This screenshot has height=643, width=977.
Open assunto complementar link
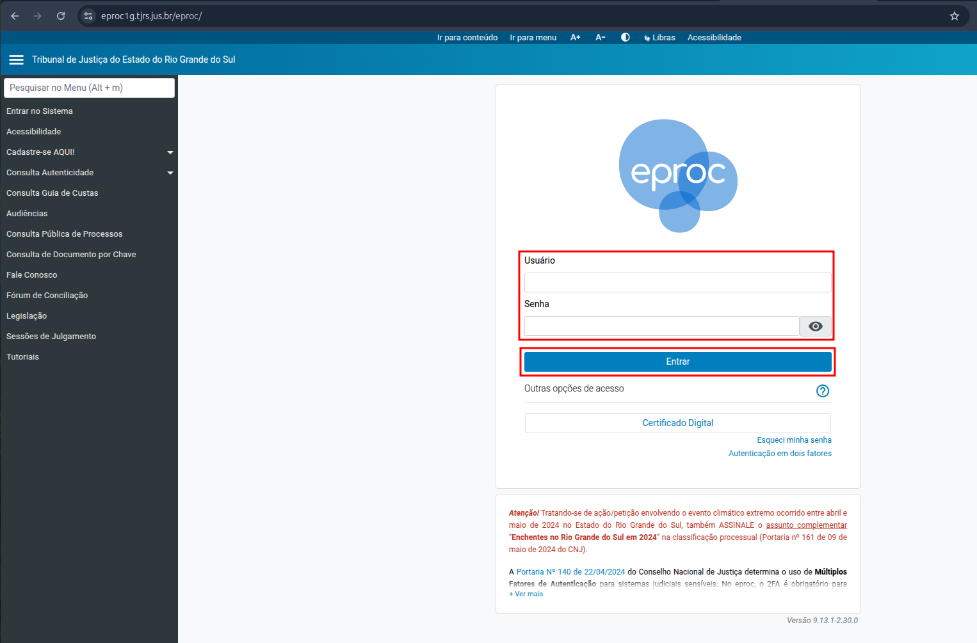pyautogui.click(x=807, y=525)
